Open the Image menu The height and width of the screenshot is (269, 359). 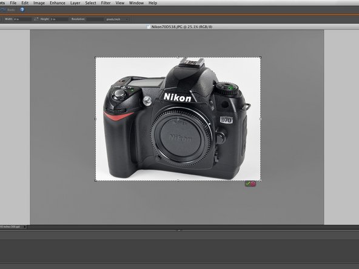tap(39, 3)
